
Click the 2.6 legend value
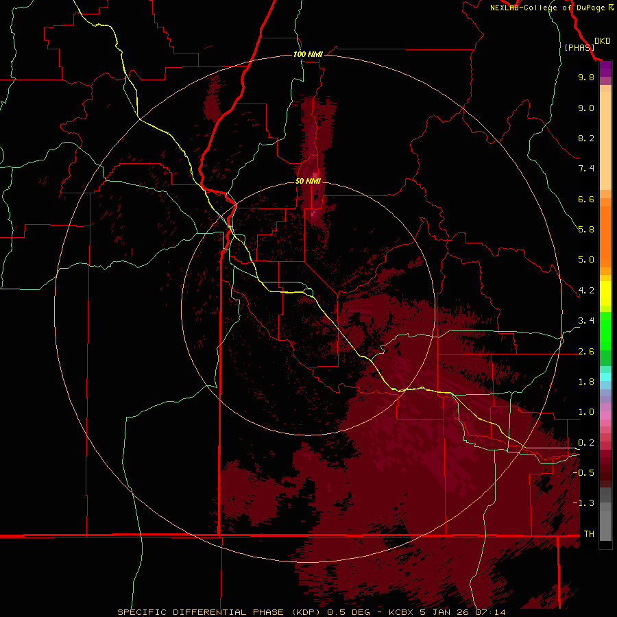(586, 352)
